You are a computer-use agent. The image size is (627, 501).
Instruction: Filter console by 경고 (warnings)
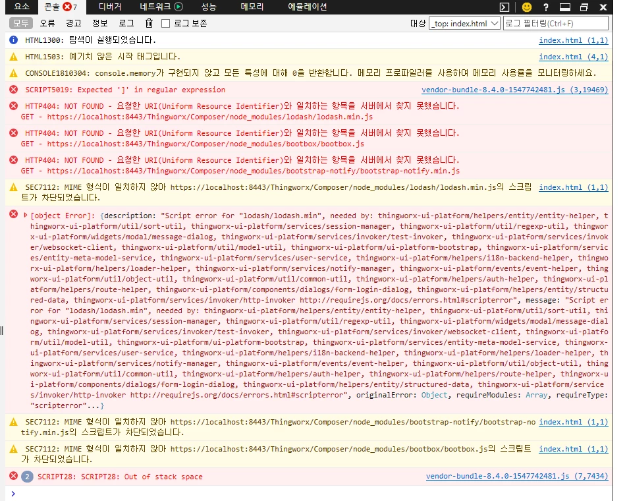point(74,23)
